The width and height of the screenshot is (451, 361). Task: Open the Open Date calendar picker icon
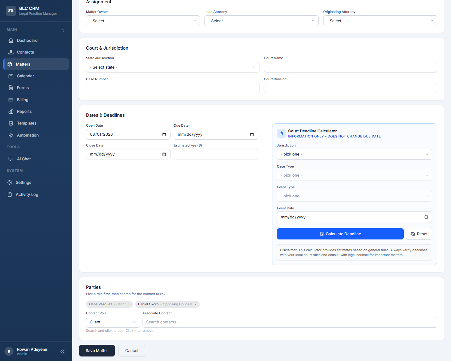click(164, 134)
